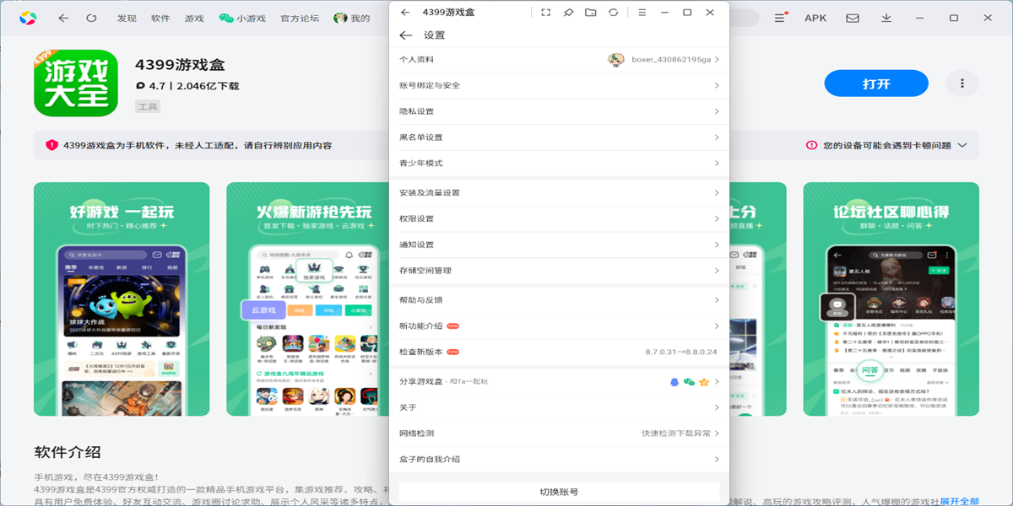Click the rotate/refresh icon in popup title bar

(x=613, y=13)
